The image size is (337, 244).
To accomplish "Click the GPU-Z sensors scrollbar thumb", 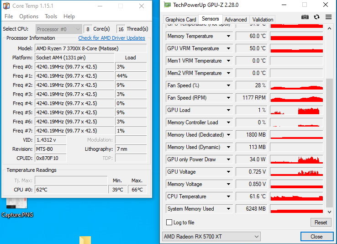I will tap(329, 143).
